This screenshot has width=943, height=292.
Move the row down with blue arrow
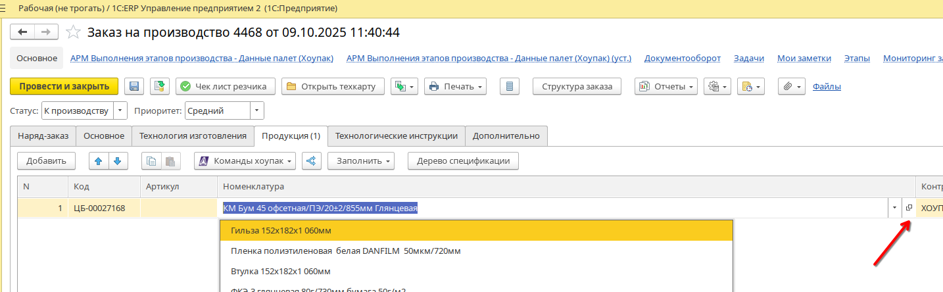coord(117,161)
